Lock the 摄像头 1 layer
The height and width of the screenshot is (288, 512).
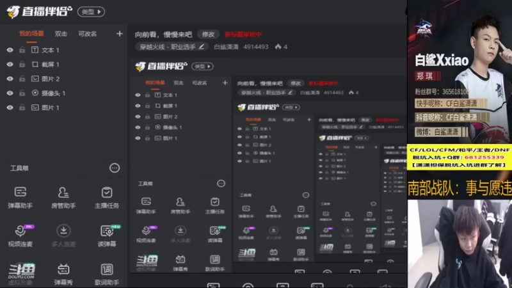pyautogui.click(x=22, y=93)
